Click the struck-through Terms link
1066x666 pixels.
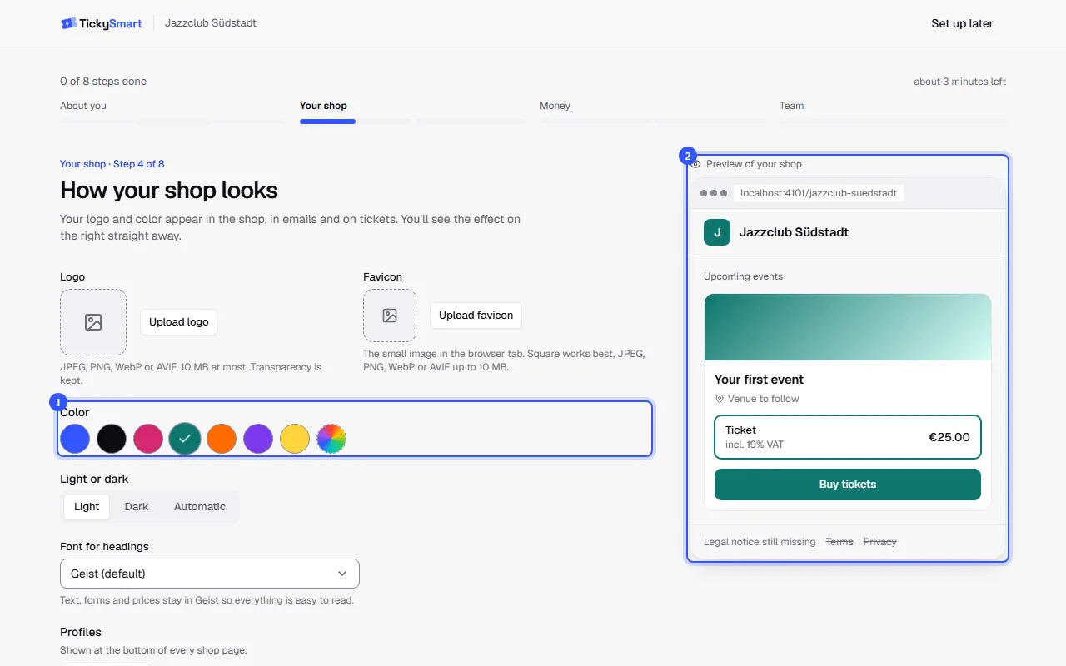[839, 542]
